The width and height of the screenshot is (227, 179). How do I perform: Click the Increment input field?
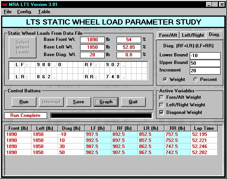pyautogui.click(x=205, y=71)
